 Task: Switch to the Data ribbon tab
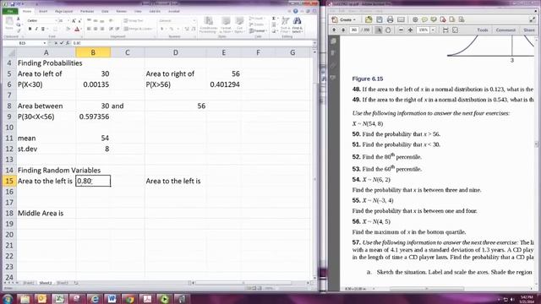pyautogui.click(x=105, y=11)
